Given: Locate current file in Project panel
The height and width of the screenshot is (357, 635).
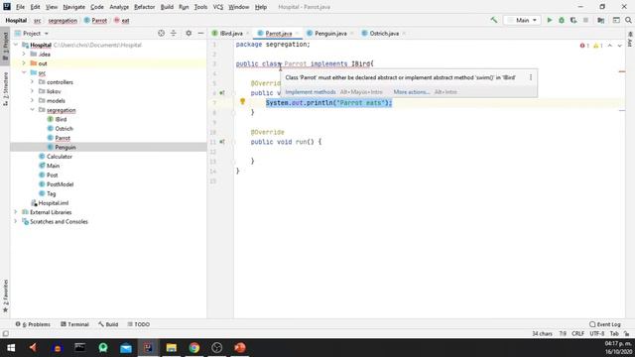Looking at the screenshot, I should coord(161,33).
